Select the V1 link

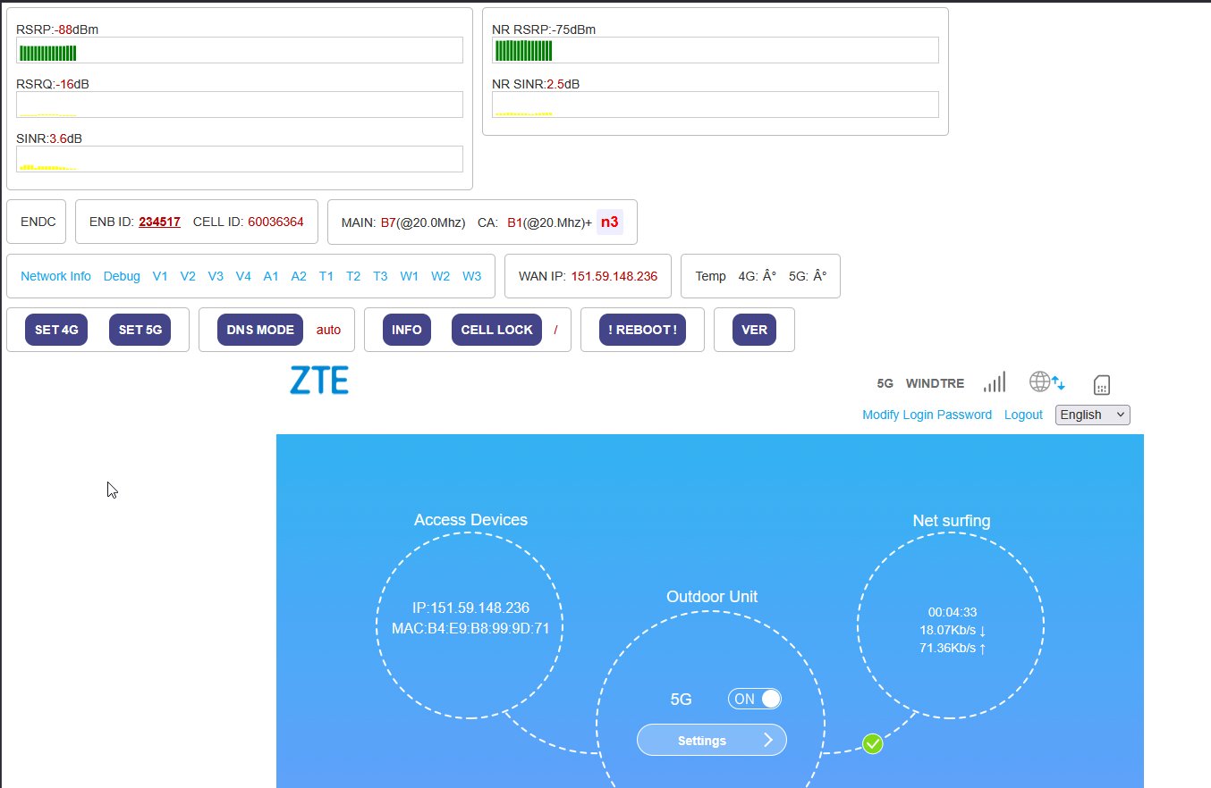coord(160,276)
